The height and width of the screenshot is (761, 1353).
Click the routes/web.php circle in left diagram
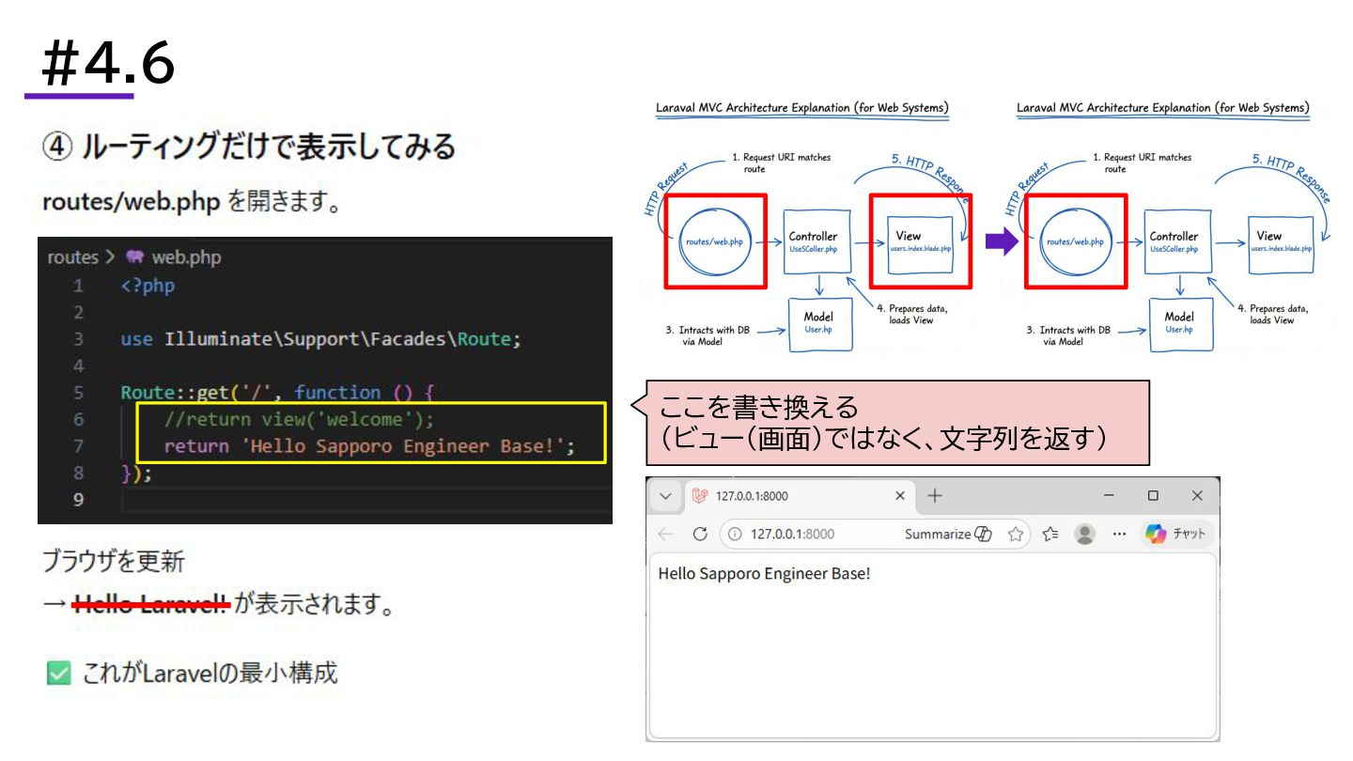716,242
